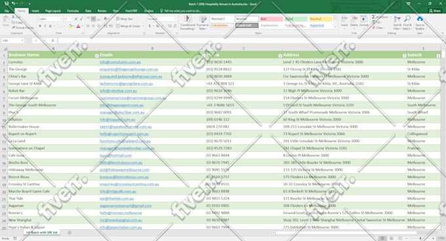446x241 pixels.
Task: Switch to Data ribbon tab
Action: (x=88, y=10)
